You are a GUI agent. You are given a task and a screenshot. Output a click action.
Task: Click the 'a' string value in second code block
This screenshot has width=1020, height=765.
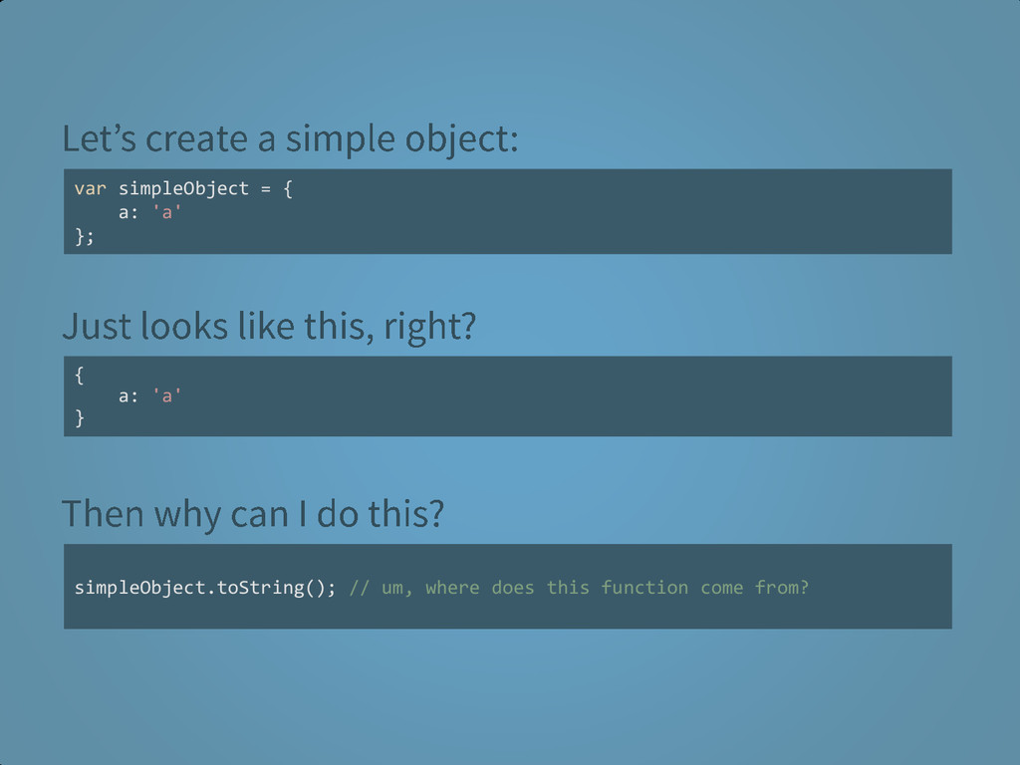pos(167,396)
